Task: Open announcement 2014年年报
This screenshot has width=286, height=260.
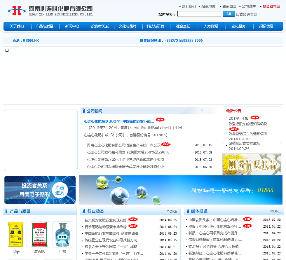Action: (239, 118)
